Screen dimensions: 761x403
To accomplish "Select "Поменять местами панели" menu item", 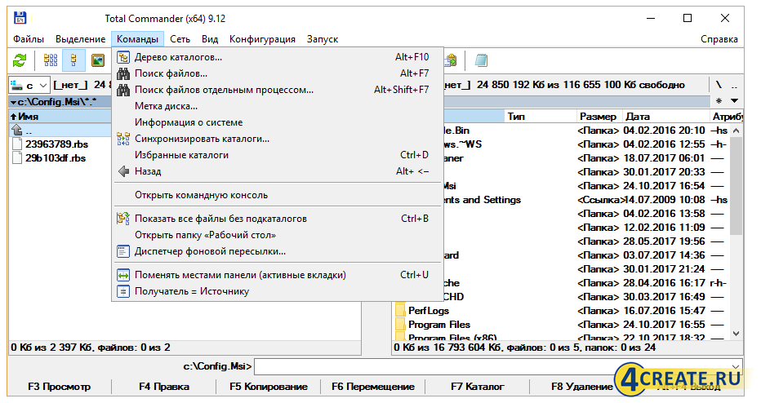I will click(x=240, y=275).
